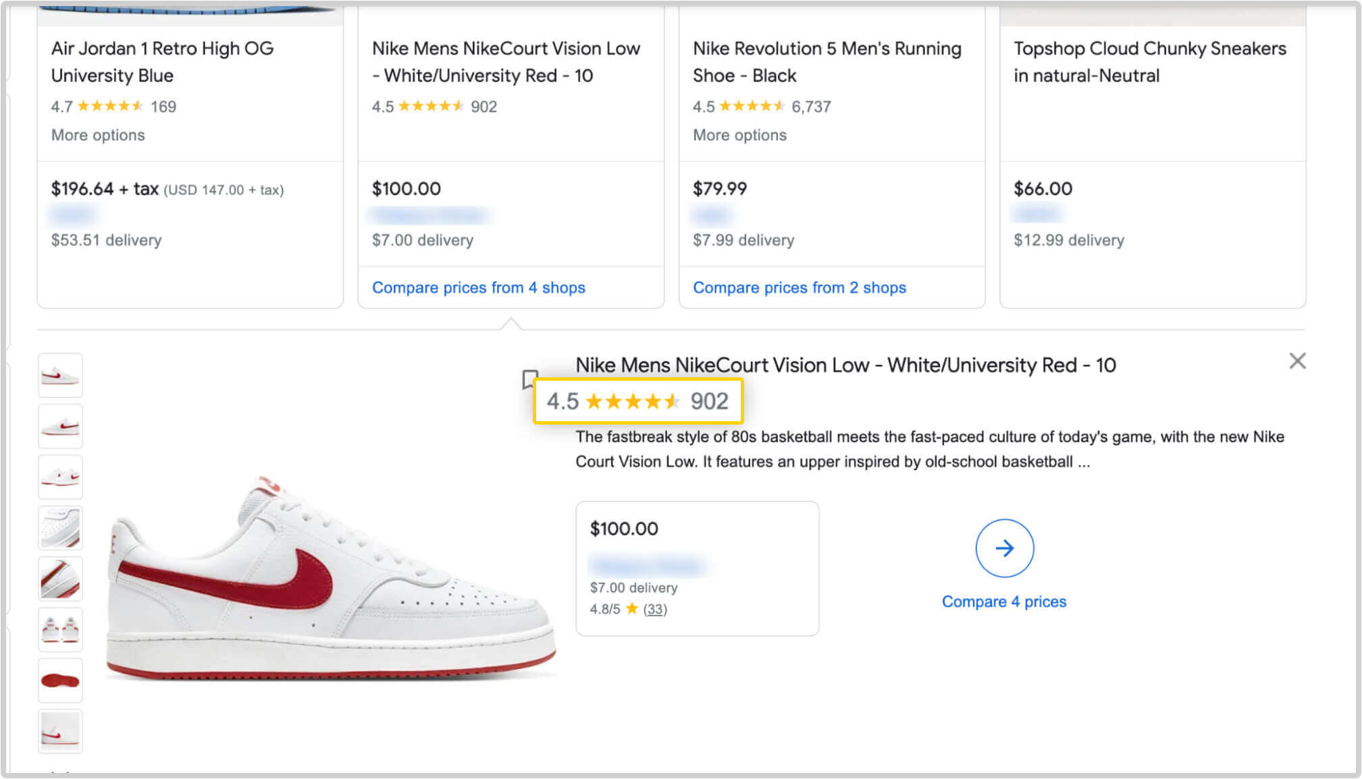Click the bookmark save icon beside rating
Viewport: 1362px width, 779px height.
pyautogui.click(x=529, y=379)
